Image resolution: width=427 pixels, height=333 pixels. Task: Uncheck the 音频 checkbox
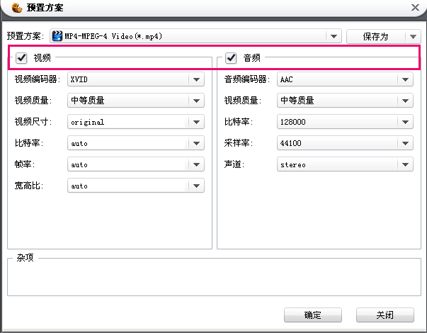pyautogui.click(x=231, y=58)
